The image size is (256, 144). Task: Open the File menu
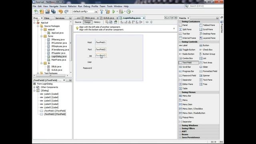tap(34, 6)
